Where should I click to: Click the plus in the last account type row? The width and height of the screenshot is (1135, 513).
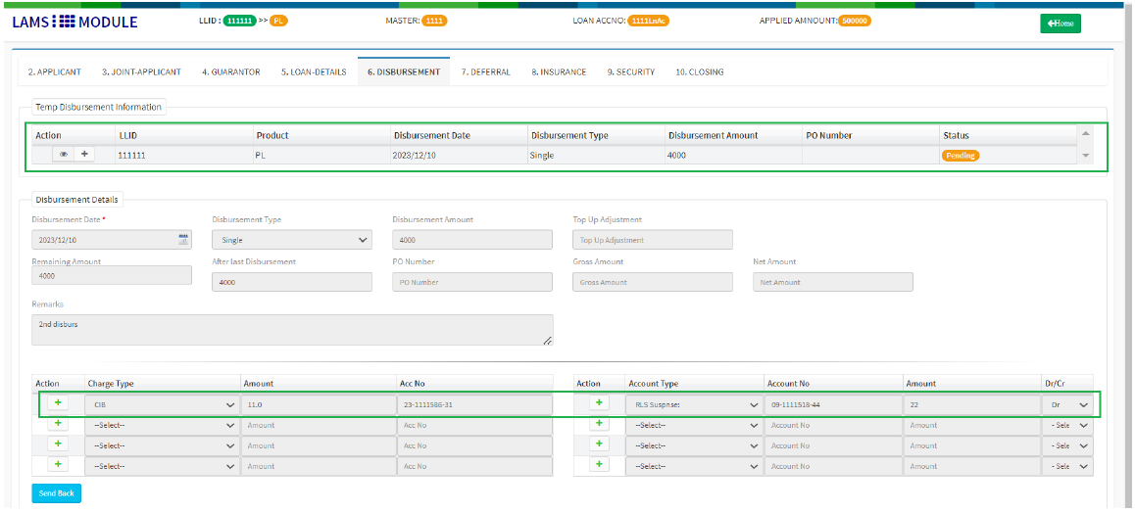598,465
